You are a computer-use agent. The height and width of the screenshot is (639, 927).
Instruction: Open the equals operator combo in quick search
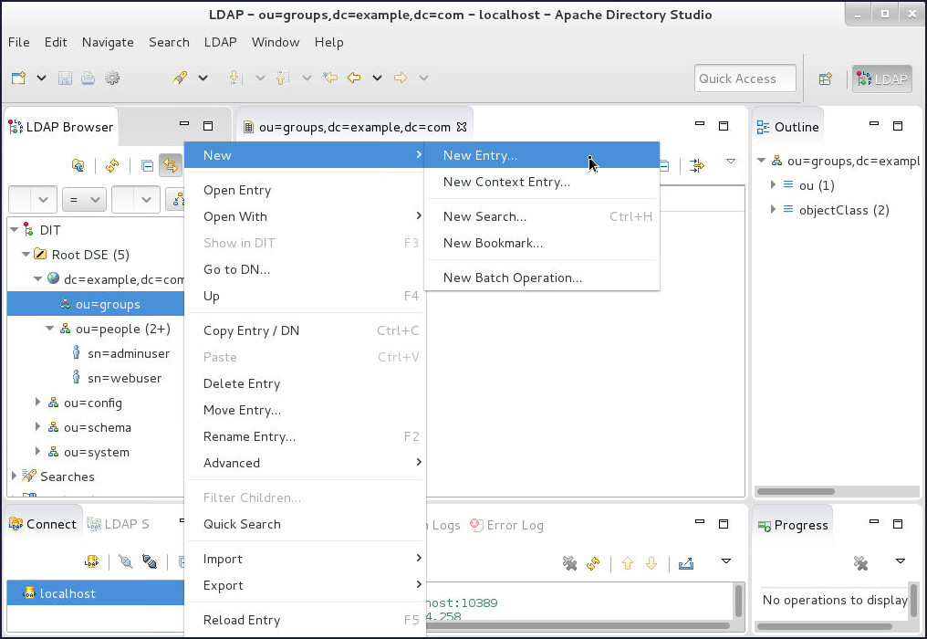click(x=84, y=199)
